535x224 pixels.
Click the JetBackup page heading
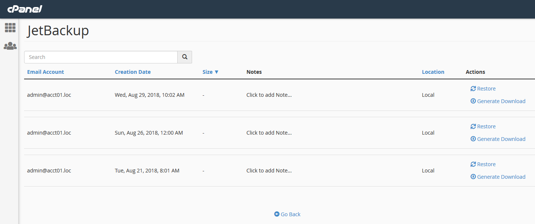point(58,31)
